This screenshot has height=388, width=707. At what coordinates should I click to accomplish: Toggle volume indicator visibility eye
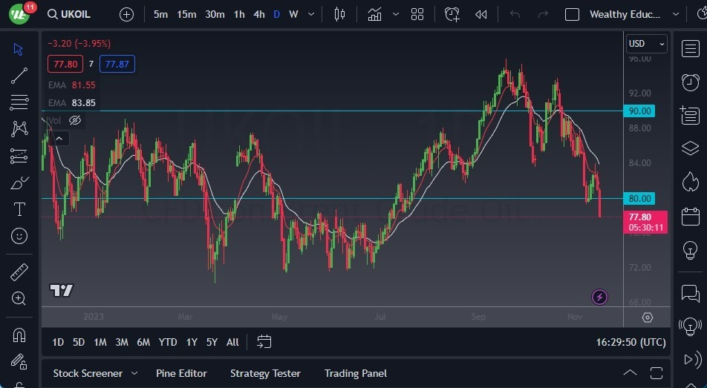click(75, 120)
